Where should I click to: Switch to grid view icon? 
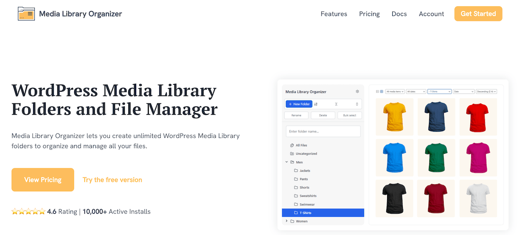click(381, 92)
